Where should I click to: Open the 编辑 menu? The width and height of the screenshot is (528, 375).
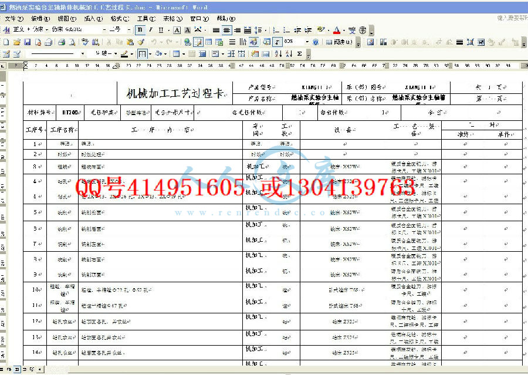point(40,19)
